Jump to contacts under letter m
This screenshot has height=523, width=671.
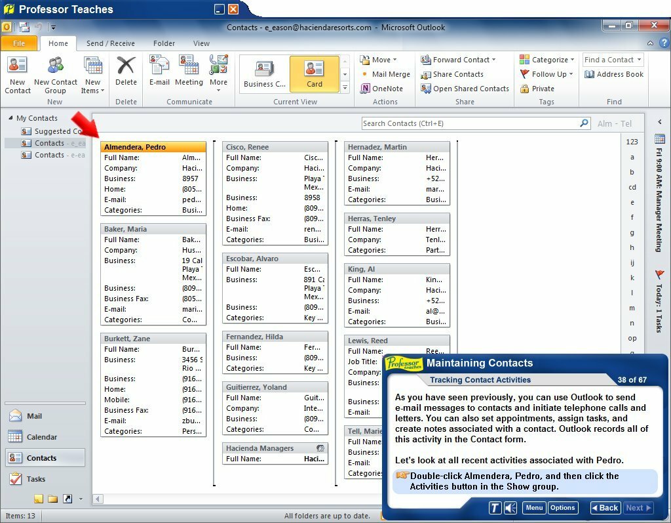tap(632, 308)
